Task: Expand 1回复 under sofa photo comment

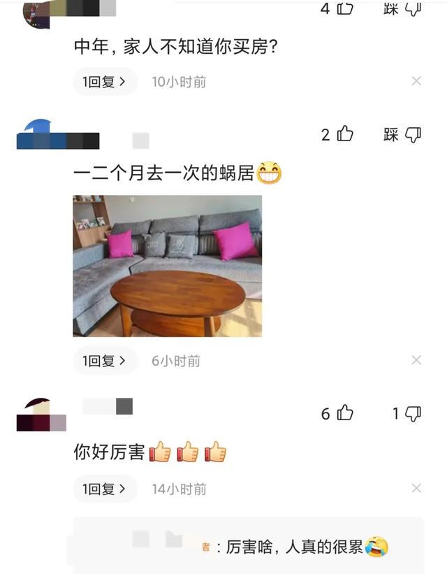Action: pos(105,361)
